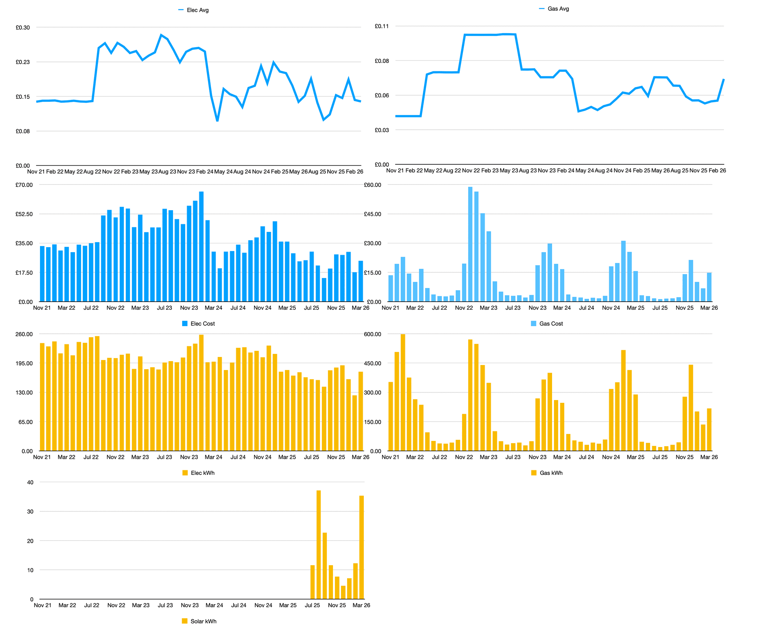Click the yellow Elec kWh legend swatch
This screenshot has height=640, width=762.
click(184, 472)
